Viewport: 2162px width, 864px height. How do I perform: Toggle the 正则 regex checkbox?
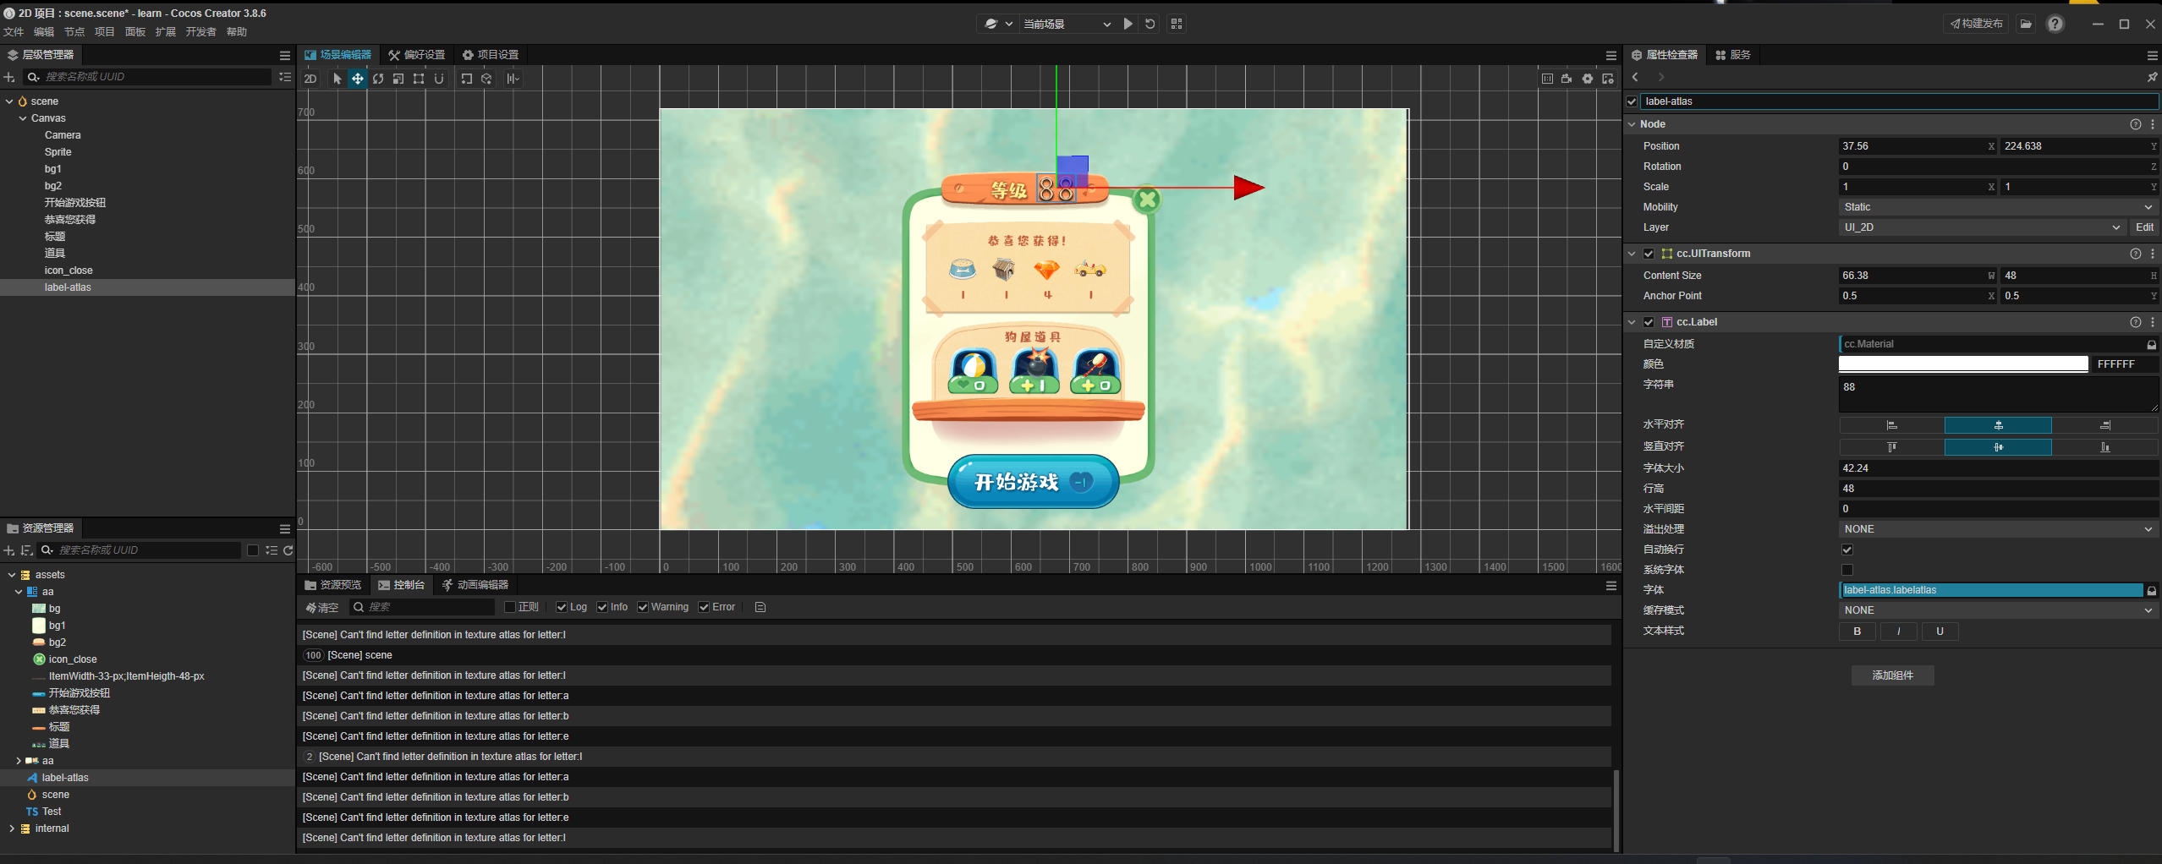510,607
